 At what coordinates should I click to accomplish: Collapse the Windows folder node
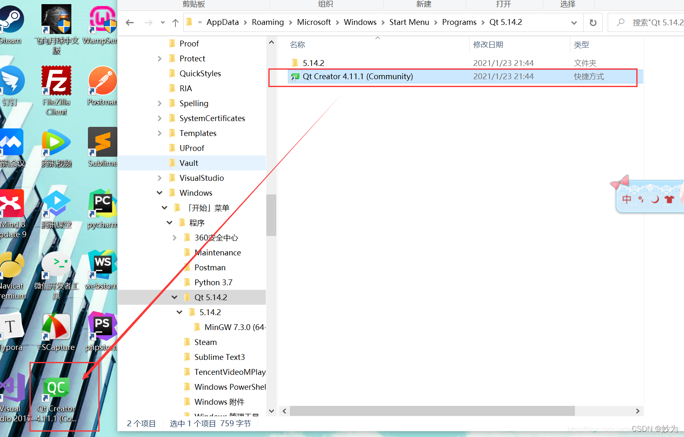tap(160, 193)
